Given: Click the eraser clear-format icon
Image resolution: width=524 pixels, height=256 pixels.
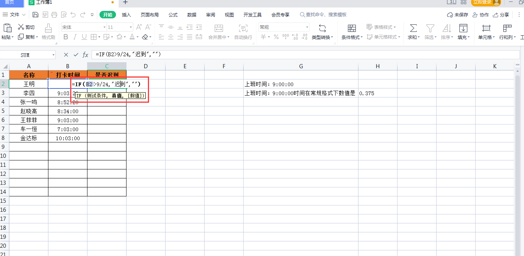Looking at the screenshot, I should (145, 37).
